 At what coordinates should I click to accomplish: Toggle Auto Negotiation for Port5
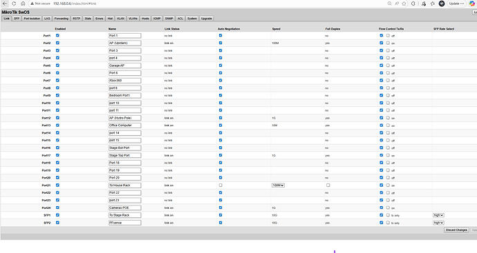(221, 65)
